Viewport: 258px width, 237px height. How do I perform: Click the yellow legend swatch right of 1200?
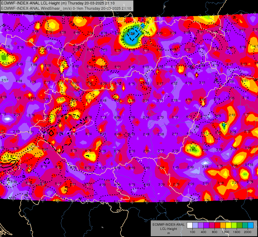228,225
